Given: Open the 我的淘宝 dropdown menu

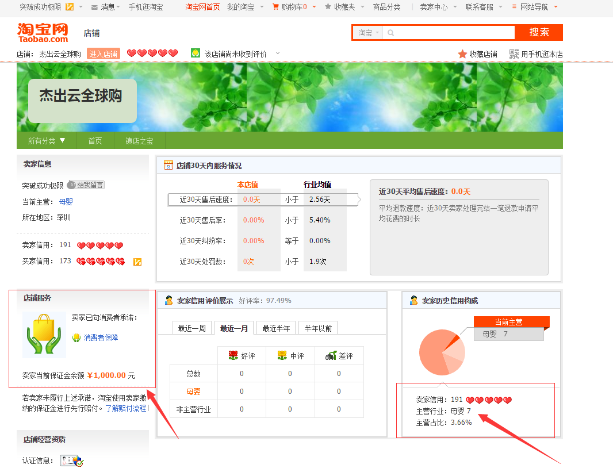Looking at the screenshot, I should click(262, 7).
